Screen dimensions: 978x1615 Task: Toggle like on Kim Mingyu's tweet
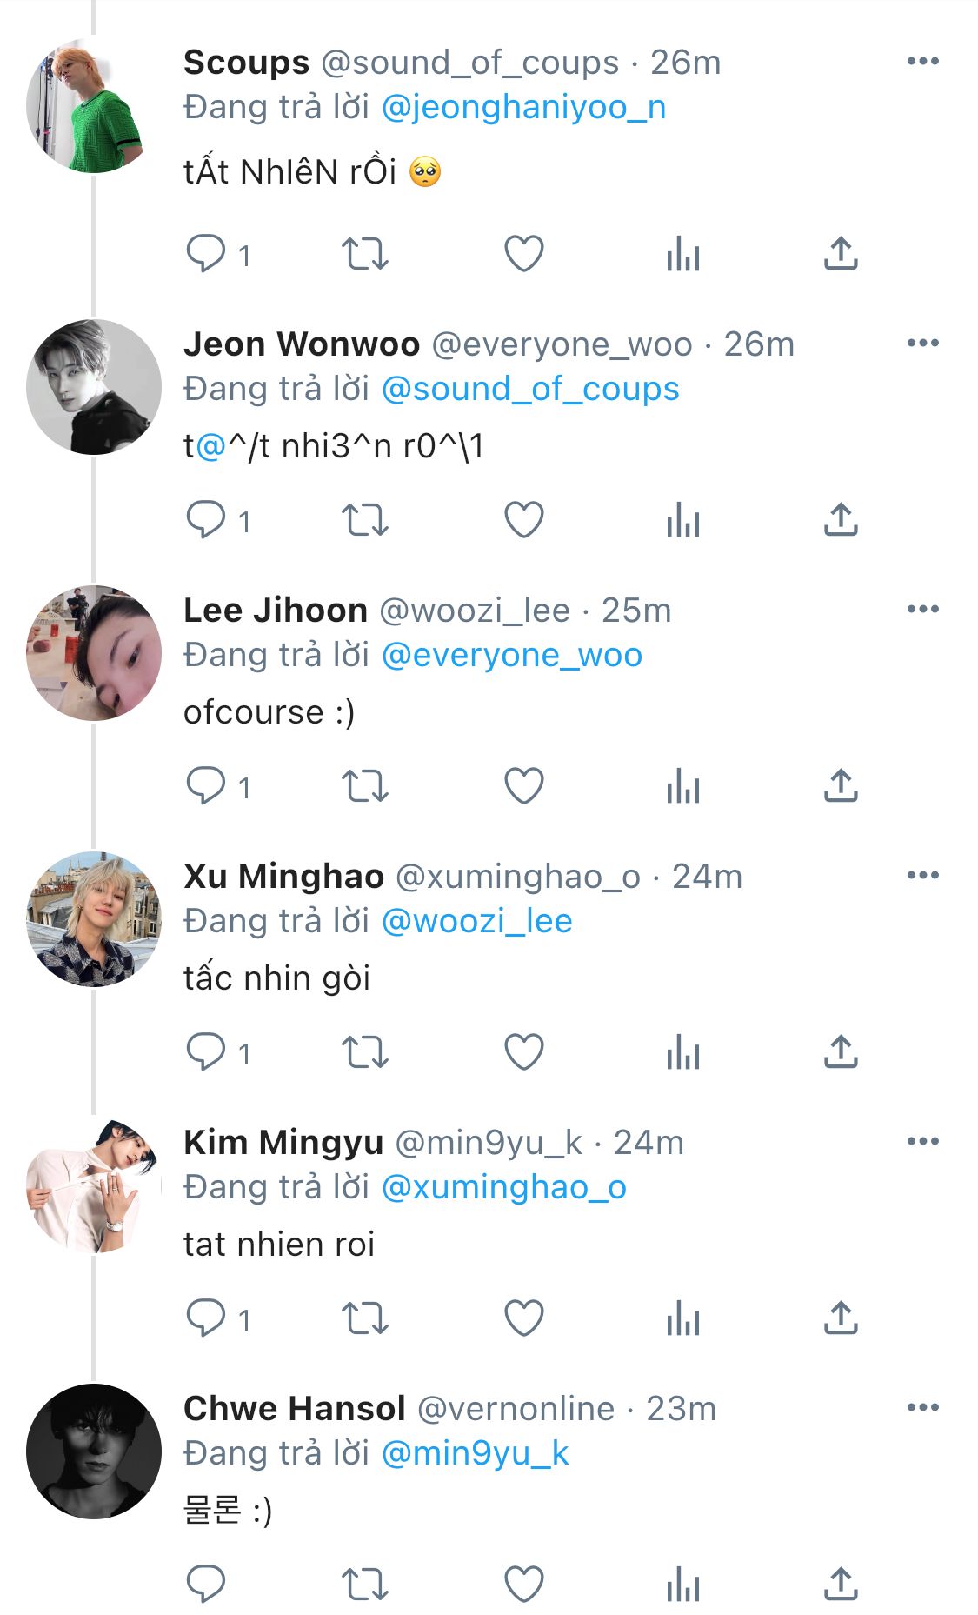pyautogui.click(x=524, y=1318)
